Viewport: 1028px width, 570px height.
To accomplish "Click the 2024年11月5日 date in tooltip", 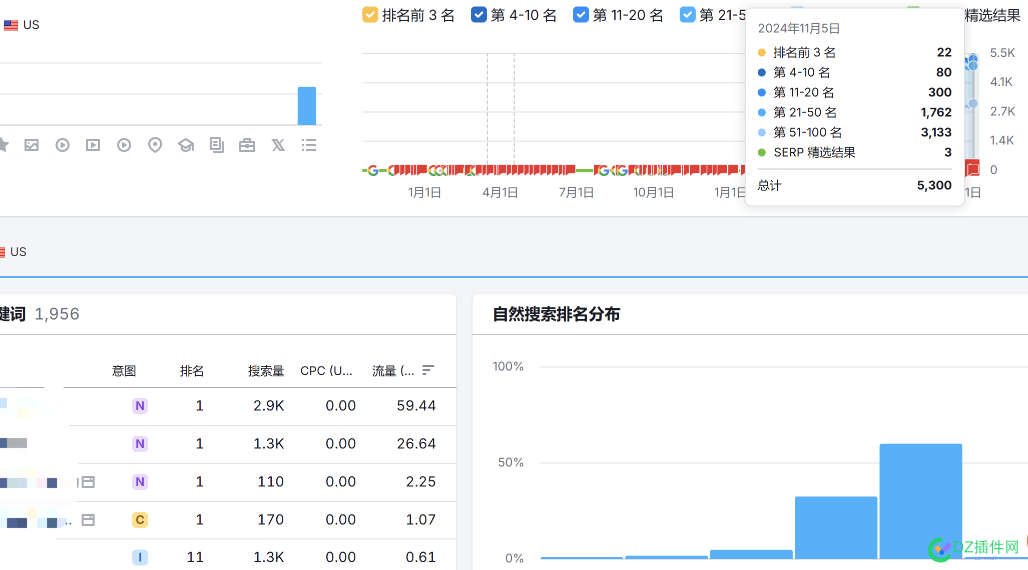I will click(x=799, y=28).
